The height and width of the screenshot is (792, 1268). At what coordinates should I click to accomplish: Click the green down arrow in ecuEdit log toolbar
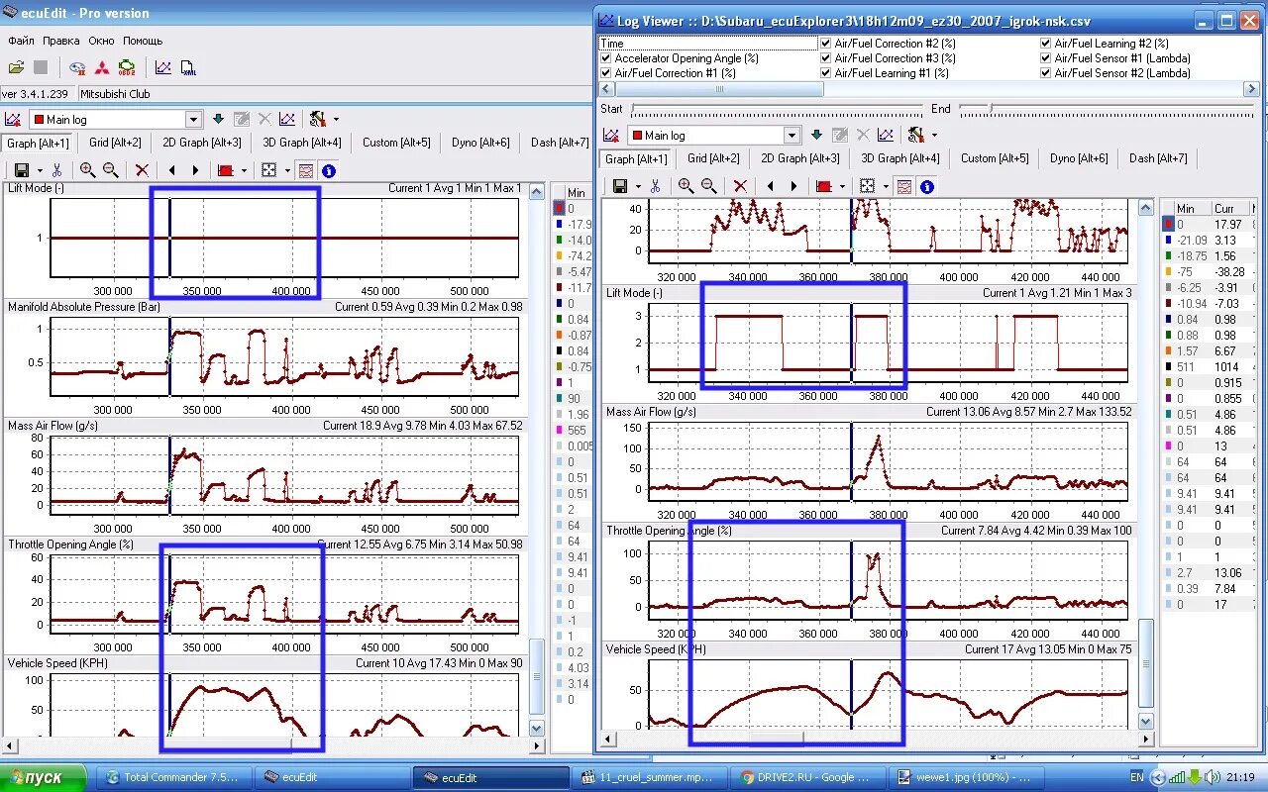(x=218, y=119)
